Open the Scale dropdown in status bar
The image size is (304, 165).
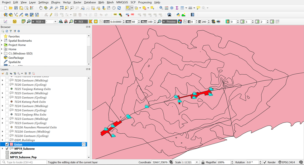(197, 162)
